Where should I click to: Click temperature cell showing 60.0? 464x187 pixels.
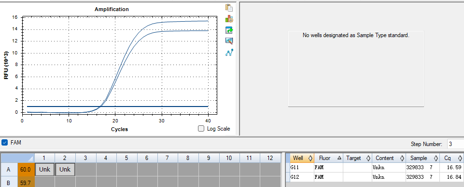[26, 170]
